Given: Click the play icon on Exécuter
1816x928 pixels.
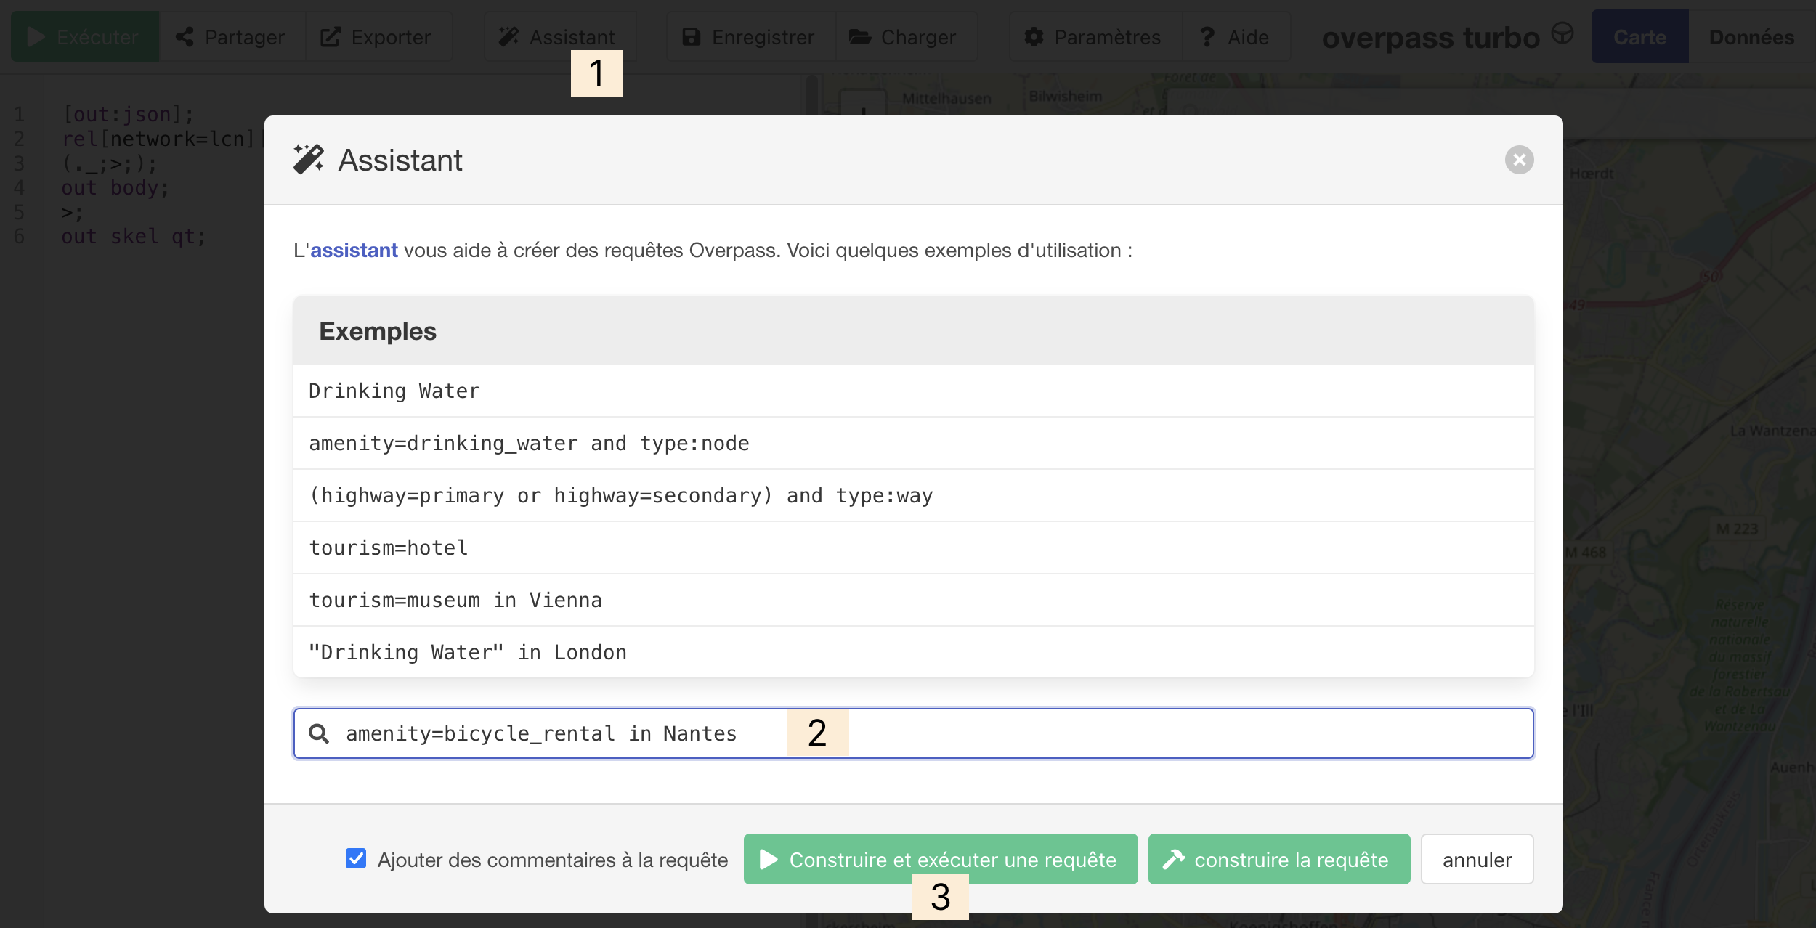Looking at the screenshot, I should coord(36,37).
